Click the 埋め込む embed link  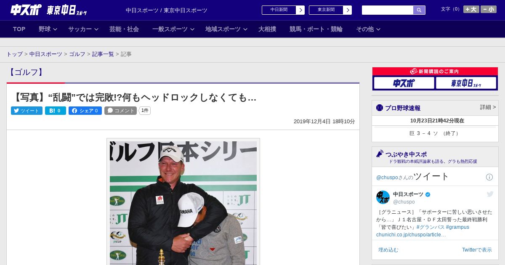[388, 250]
